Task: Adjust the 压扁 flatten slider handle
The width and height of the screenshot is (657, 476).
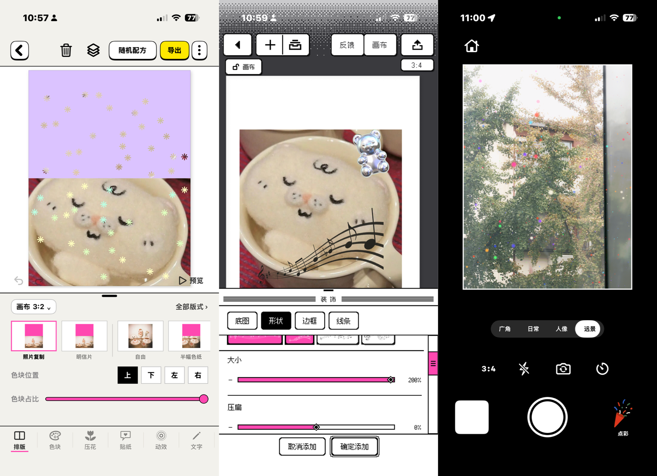Action: (x=316, y=427)
